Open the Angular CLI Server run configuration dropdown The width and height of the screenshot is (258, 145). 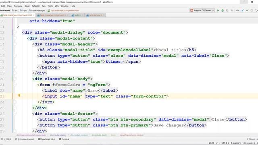coord(202,10)
